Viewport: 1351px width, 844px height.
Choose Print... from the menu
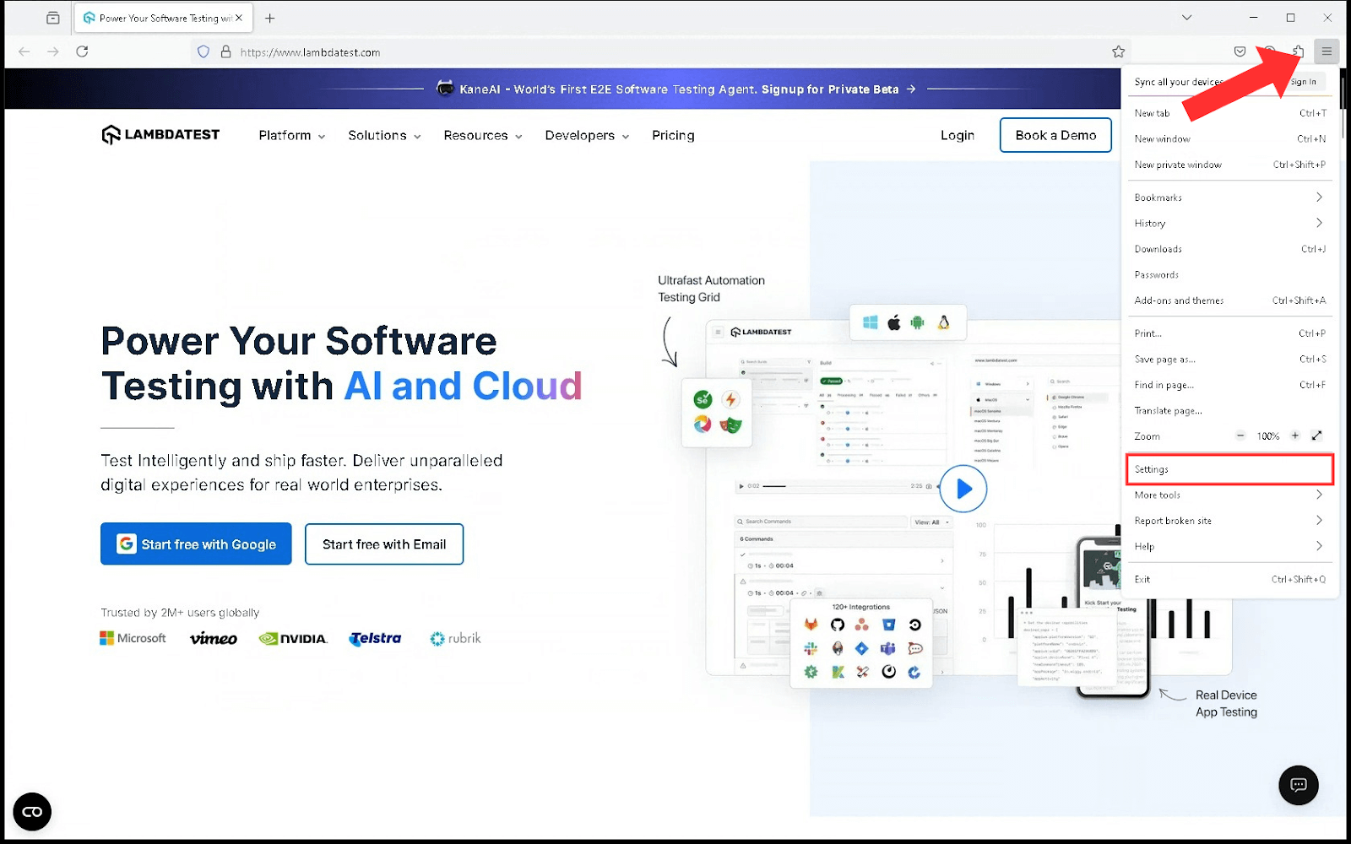[1229, 333]
